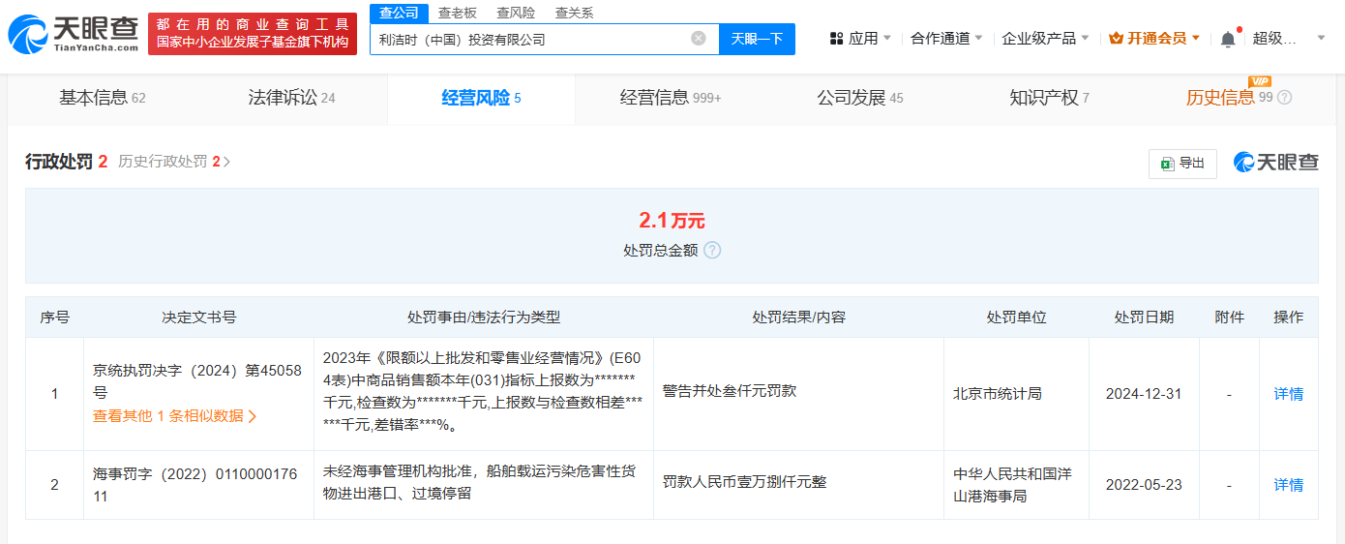Image resolution: width=1345 pixels, height=544 pixels.
Task: Clear the search box text
Action: (698, 39)
